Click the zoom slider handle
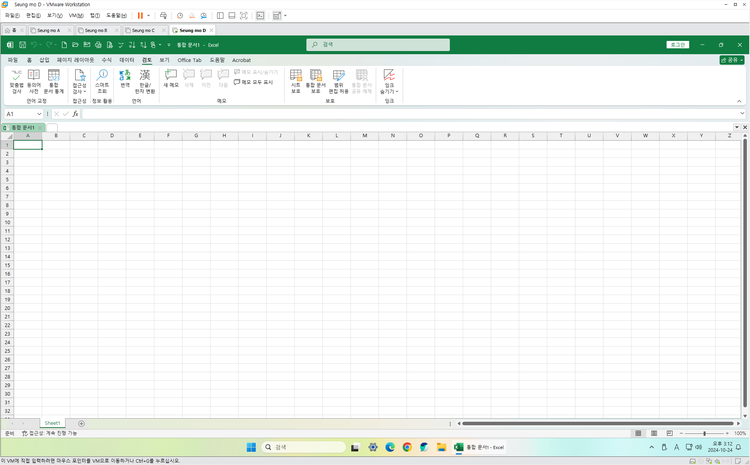The image size is (750, 465). click(704, 433)
